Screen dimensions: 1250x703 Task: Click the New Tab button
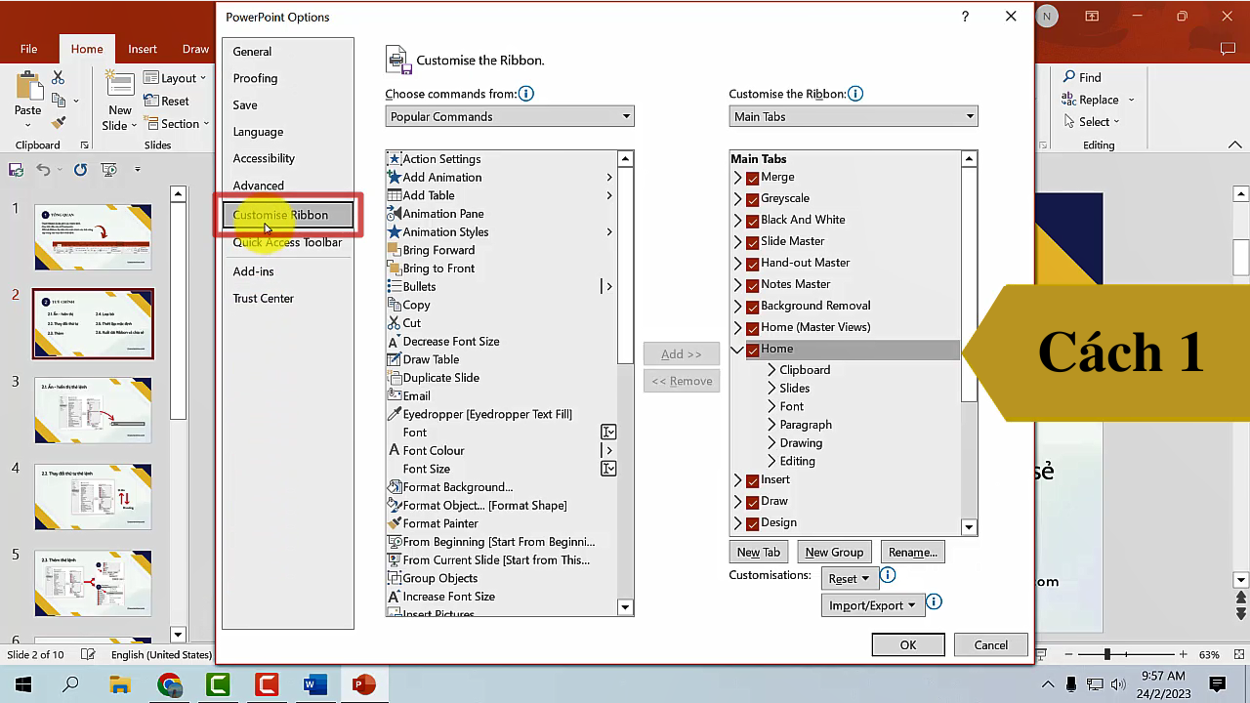tap(759, 552)
